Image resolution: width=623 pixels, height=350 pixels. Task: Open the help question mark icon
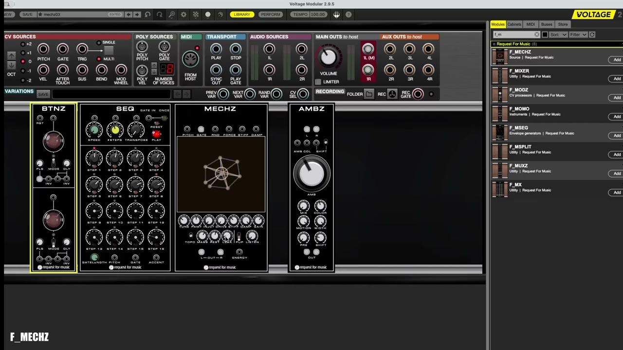click(x=348, y=15)
